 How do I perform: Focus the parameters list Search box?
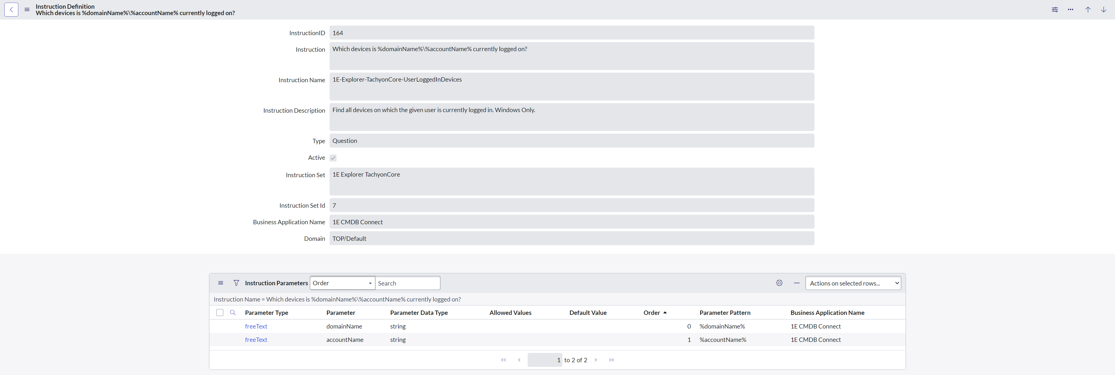408,283
